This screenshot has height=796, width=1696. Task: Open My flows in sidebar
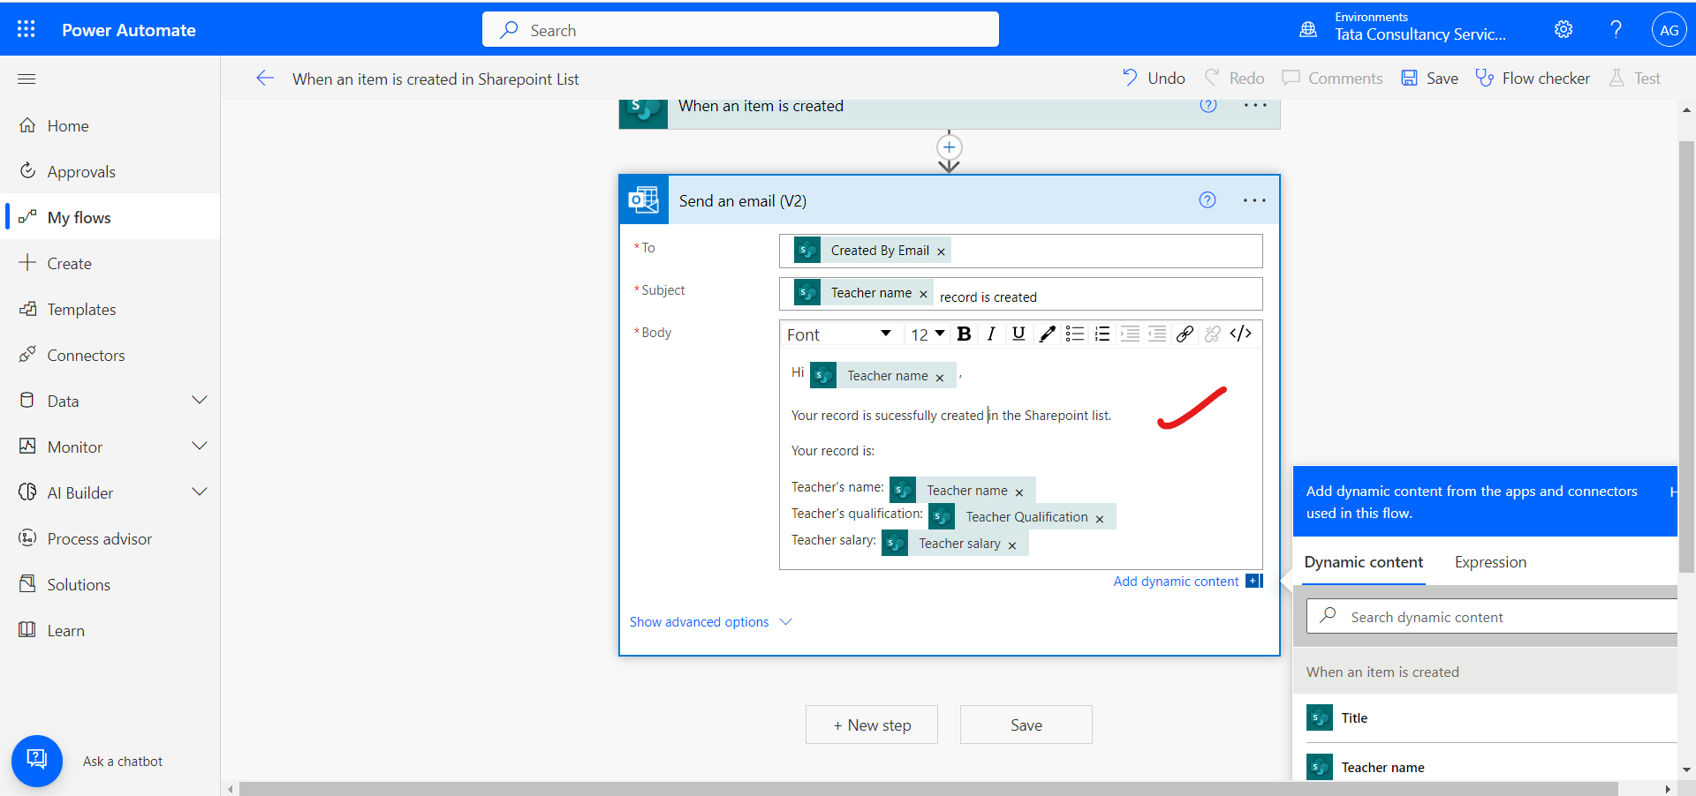click(x=79, y=218)
